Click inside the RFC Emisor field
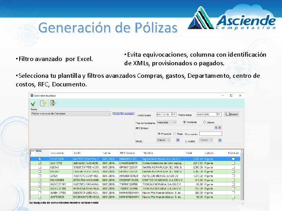Viewport: 282px width, 211px height. pyautogui.click(x=185, y=127)
